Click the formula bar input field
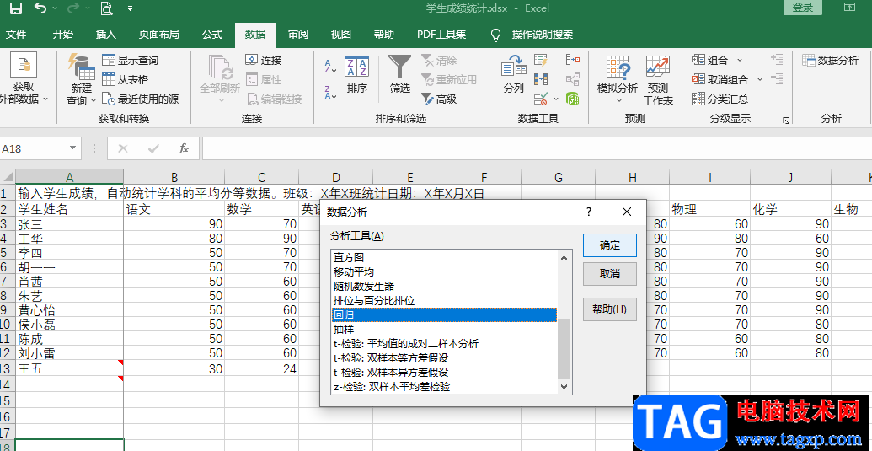This screenshot has width=872, height=451. pyautogui.click(x=537, y=148)
